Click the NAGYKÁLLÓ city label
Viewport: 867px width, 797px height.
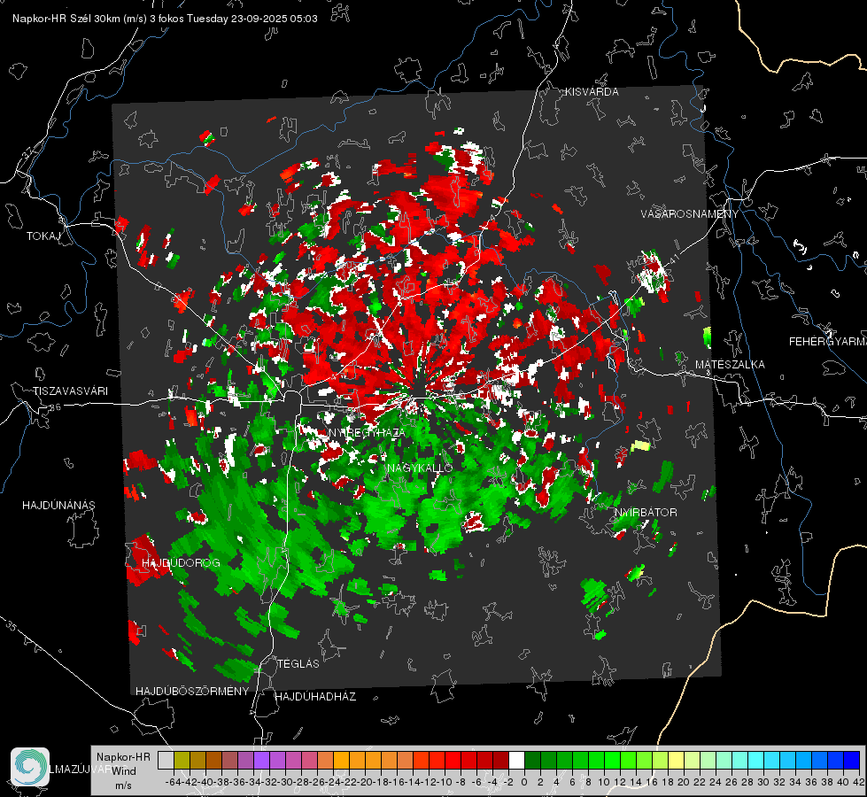click(x=420, y=468)
